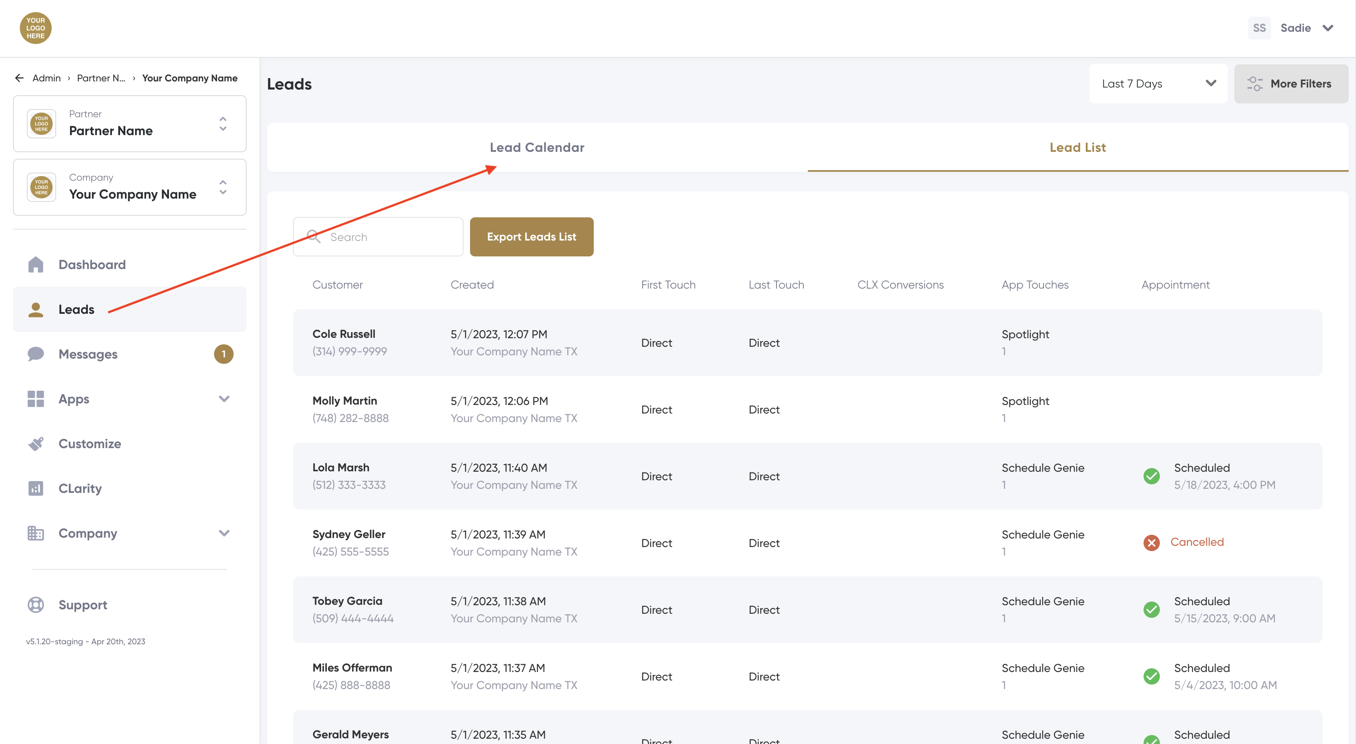The width and height of the screenshot is (1356, 744).
Task: Open Sydney Geller's cancelled lead row
Action: (807, 543)
